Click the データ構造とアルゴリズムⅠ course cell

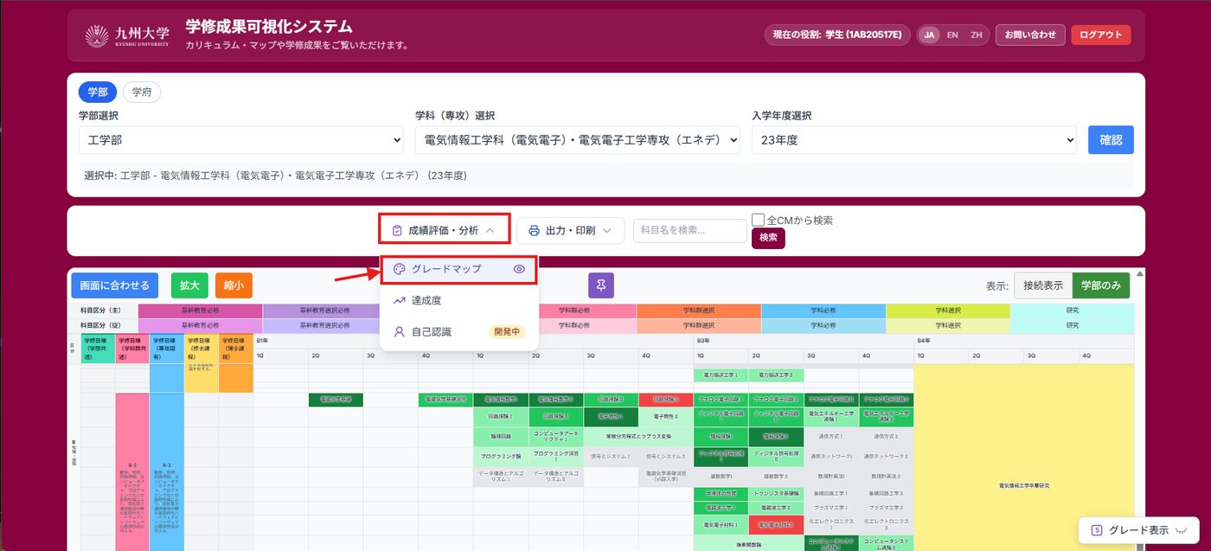coord(500,476)
